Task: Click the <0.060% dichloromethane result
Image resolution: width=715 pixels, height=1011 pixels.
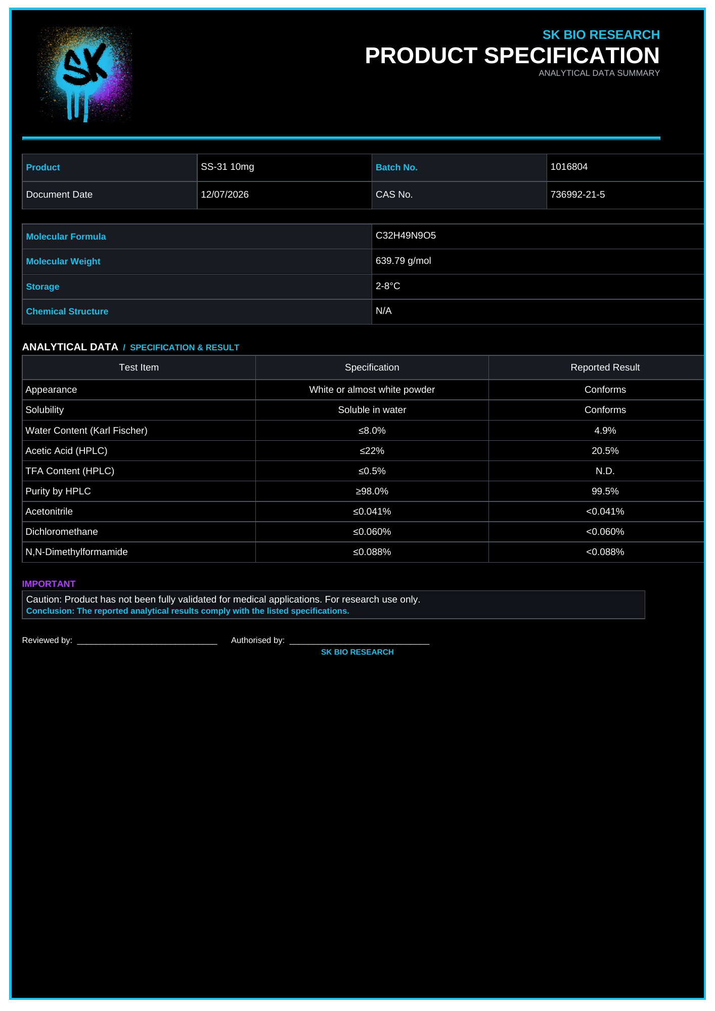Action: pos(605,532)
